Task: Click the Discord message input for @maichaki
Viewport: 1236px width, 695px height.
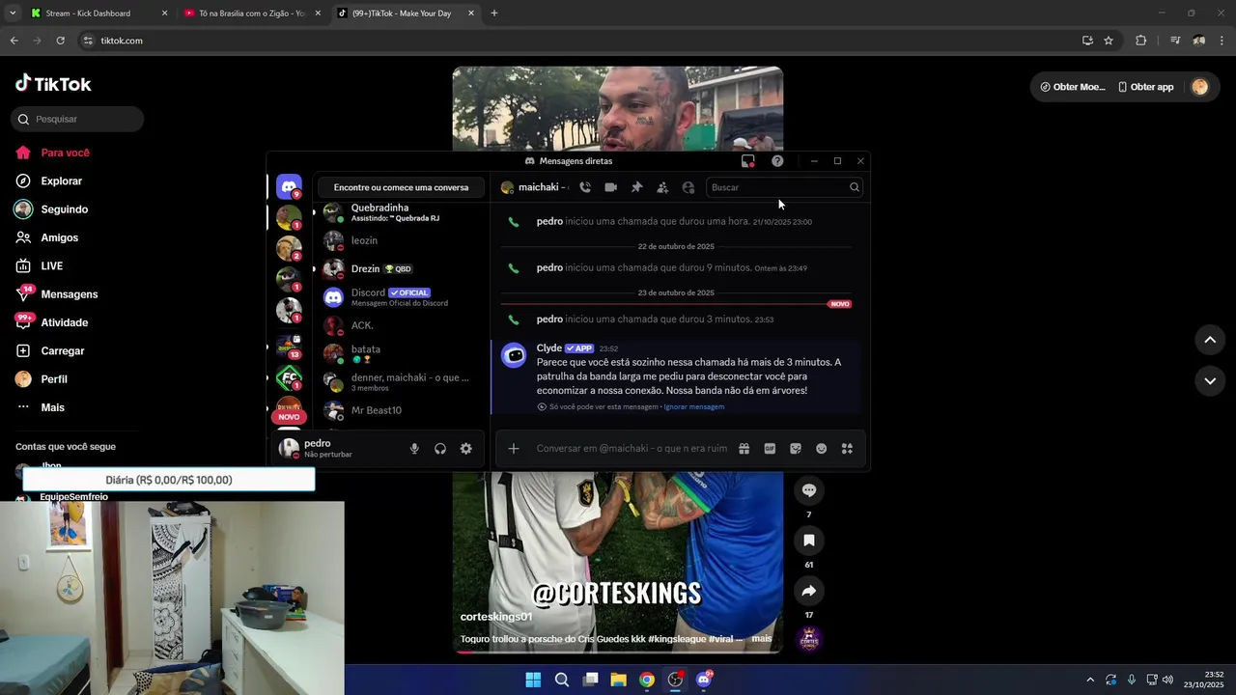Action: [x=632, y=448]
